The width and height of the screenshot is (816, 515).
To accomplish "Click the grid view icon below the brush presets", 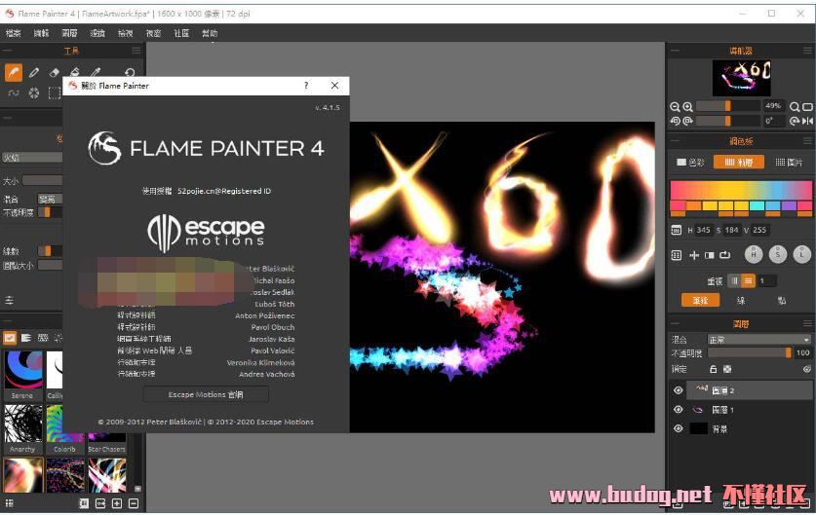I will [9, 503].
